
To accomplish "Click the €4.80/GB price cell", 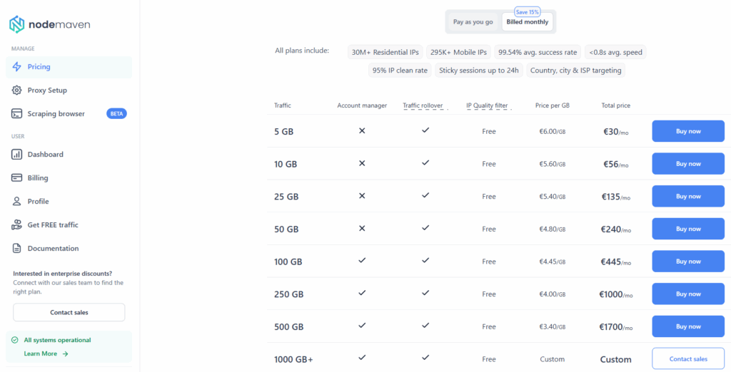I will (x=553, y=229).
